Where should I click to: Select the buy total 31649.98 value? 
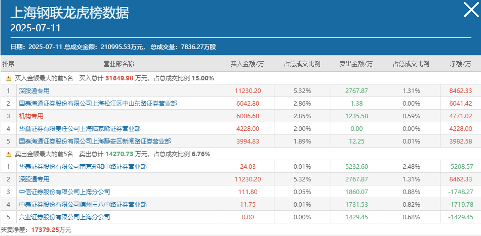[119, 78]
